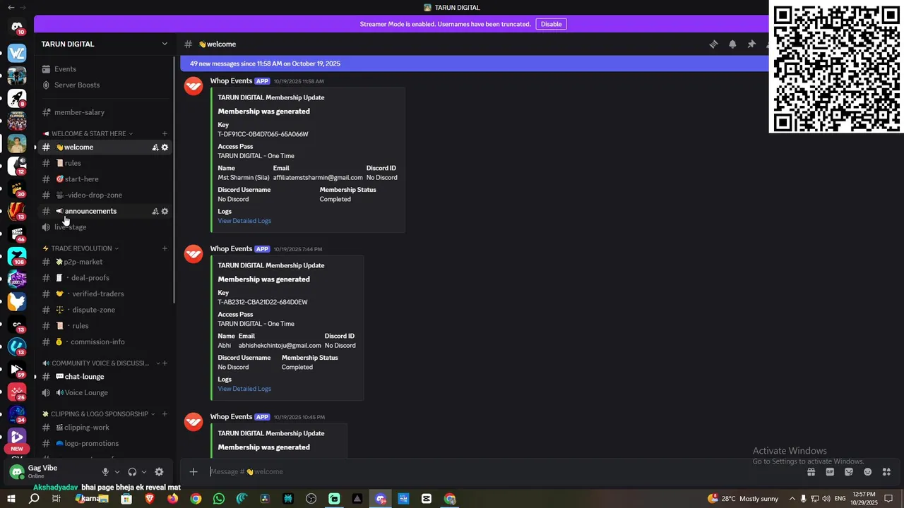This screenshot has width=904, height=508.
Task: Open Firefox from taskbar
Action: pos(173,499)
